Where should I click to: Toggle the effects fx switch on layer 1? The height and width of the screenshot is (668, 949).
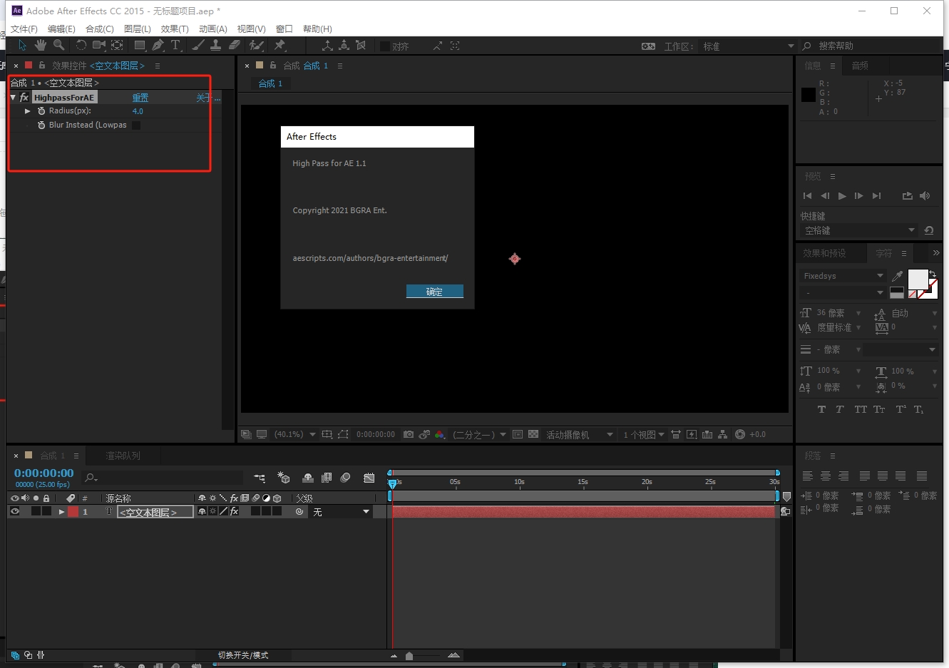234,511
